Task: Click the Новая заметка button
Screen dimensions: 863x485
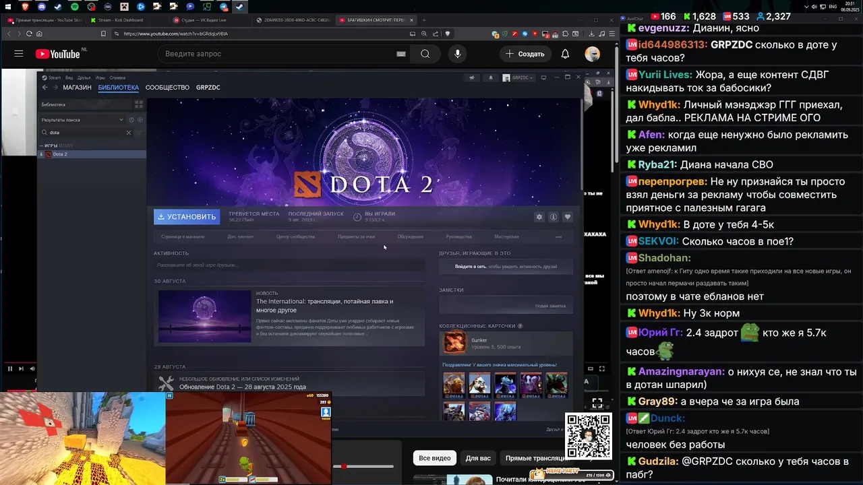Action: (550, 306)
